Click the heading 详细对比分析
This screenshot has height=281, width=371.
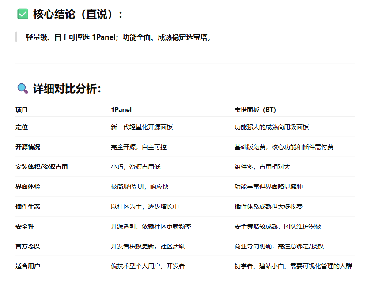[x=67, y=89]
